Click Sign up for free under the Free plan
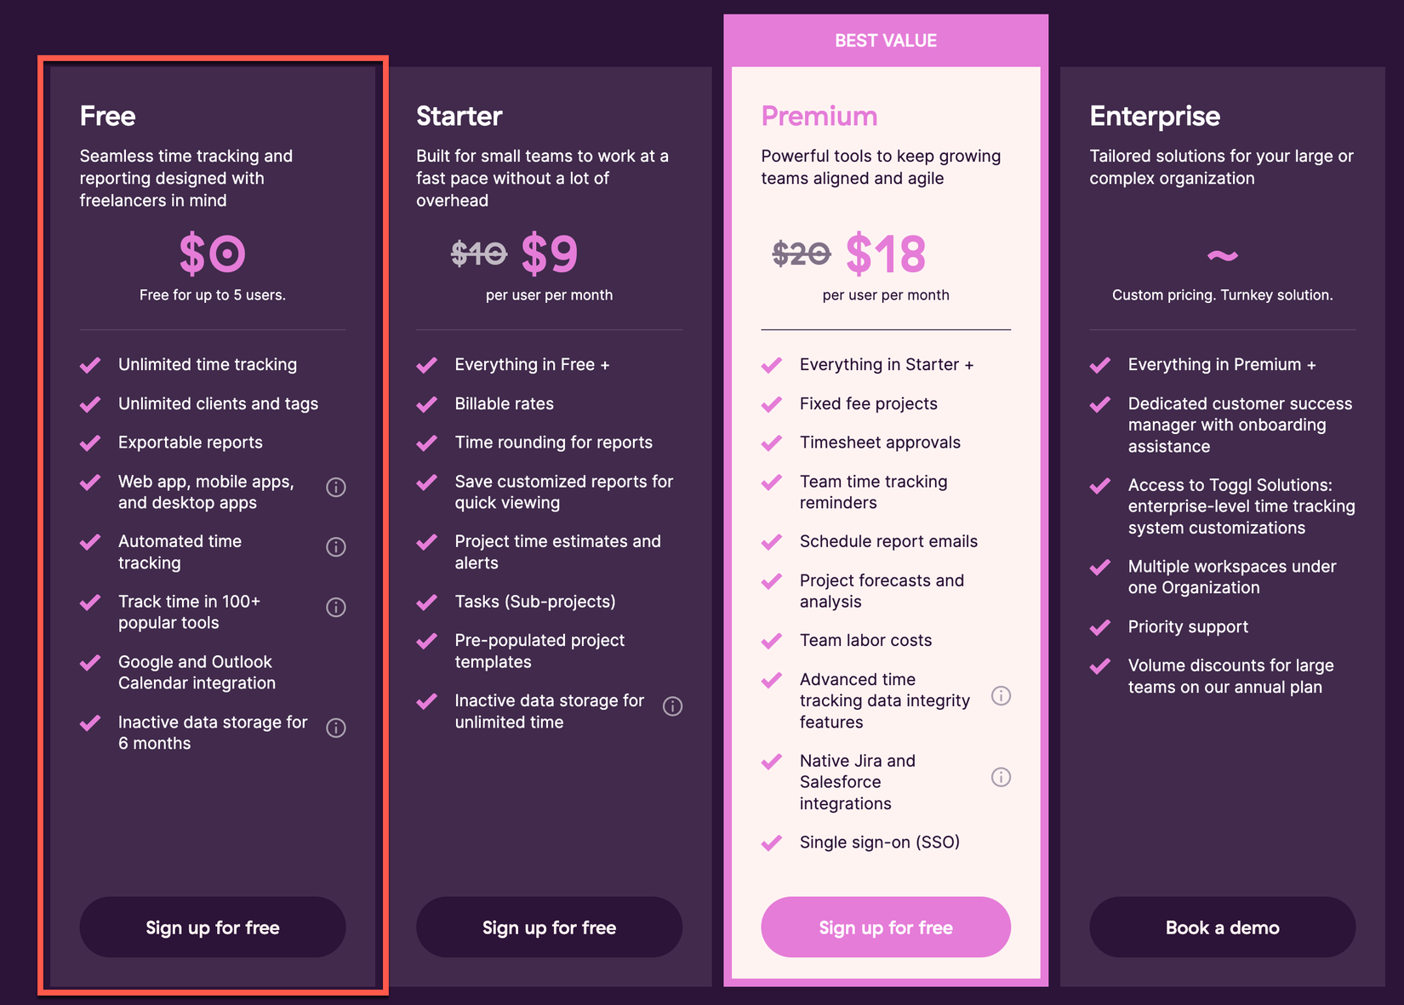The image size is (1404, 1005). pyautogui.click(x=212, y=928)
